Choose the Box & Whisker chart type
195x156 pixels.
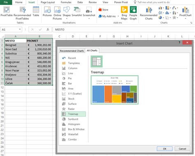coord(74,129)
